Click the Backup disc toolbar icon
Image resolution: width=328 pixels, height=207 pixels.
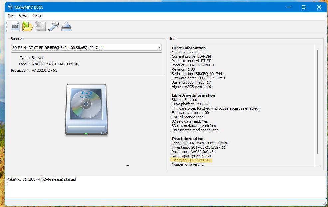click(x=41, y=26)
